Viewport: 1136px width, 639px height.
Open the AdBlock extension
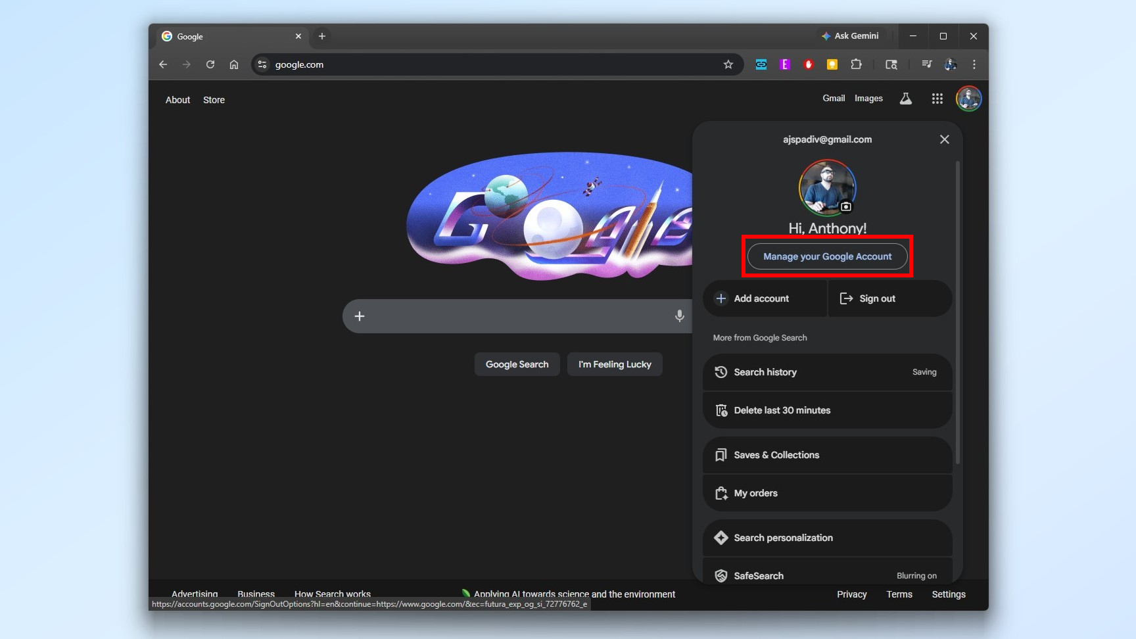[x=808, y=64]
